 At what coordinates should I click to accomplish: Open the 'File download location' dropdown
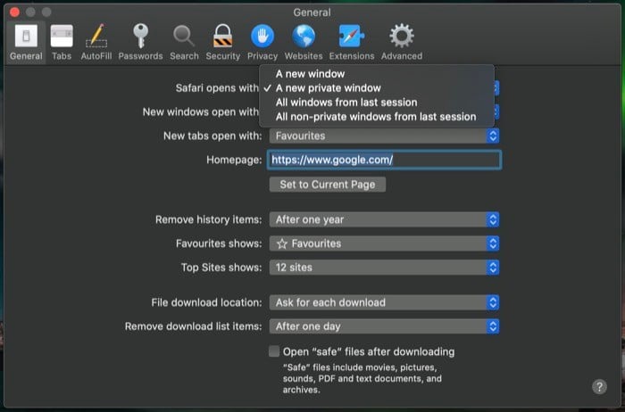point(384,302)
